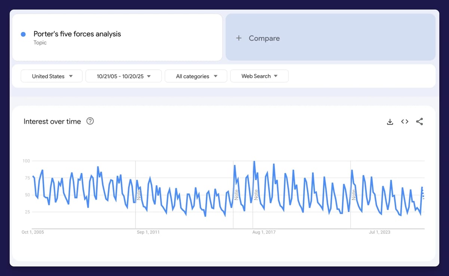The height and width of the screenshot is (276, 449).
Task: Click the 100 y-axis label
Action: [26, 161]
